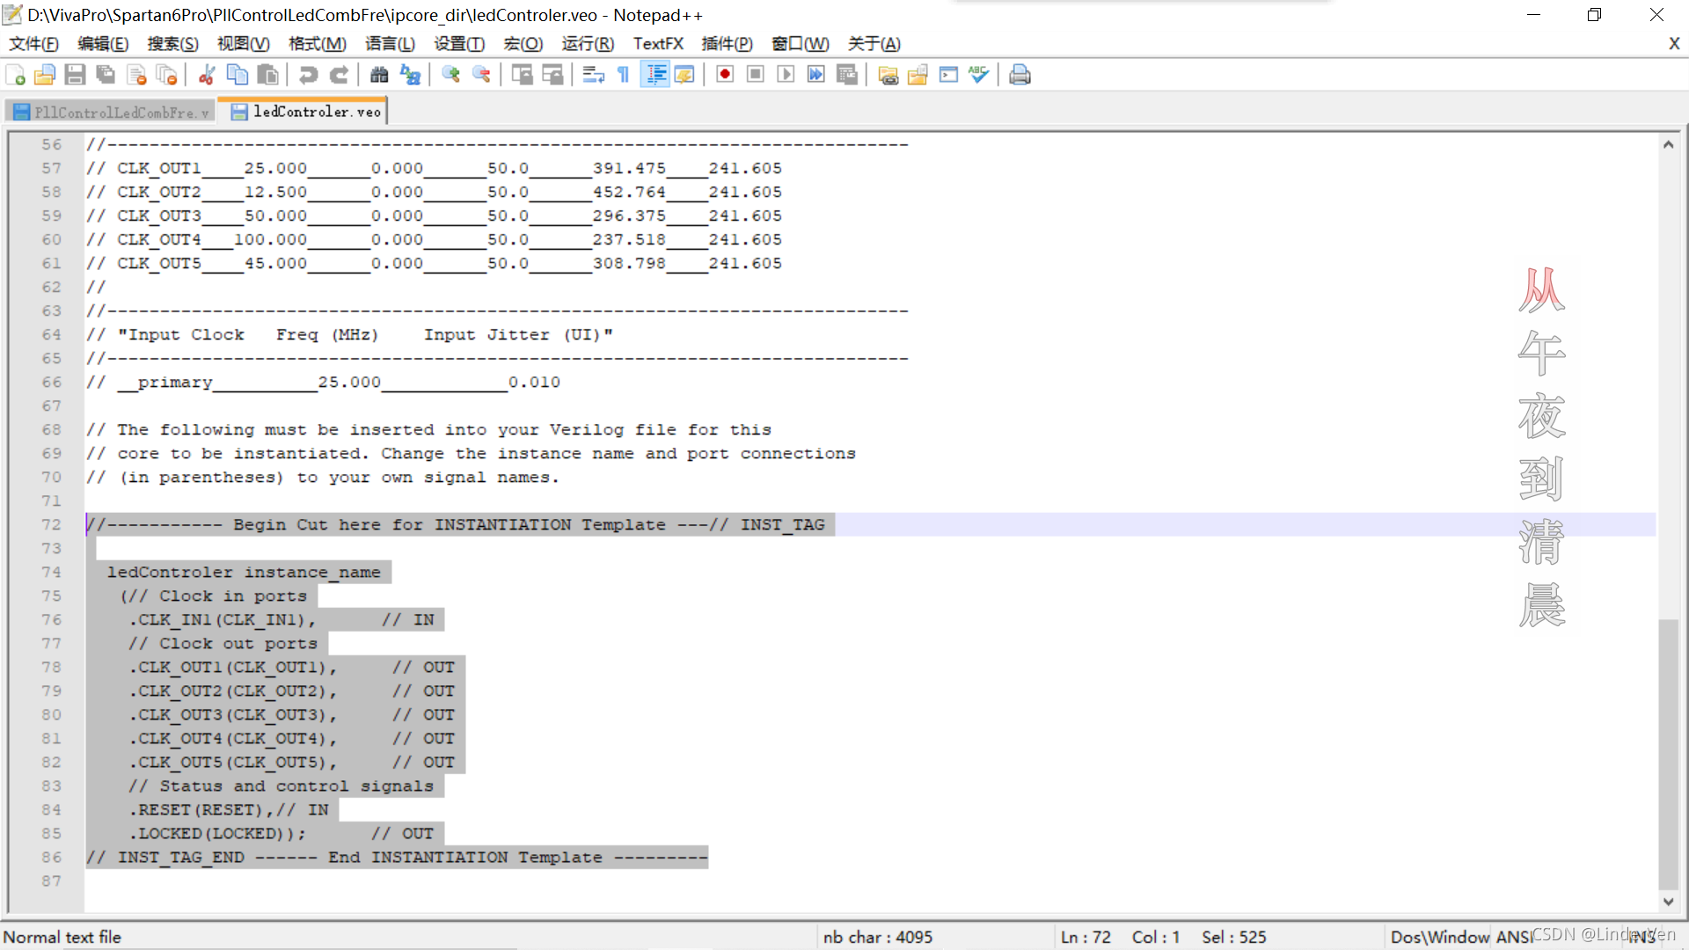Open the 文件(F) menu
This screenshot has width=1689, height=950.
[33, 43]
